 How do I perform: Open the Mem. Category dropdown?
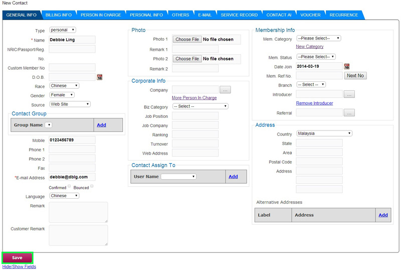(x=319, y=39)
